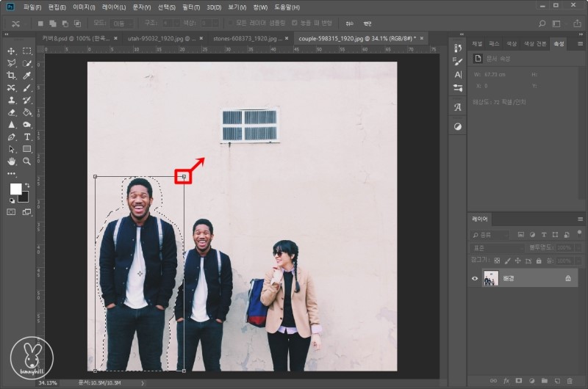The image size is (588, 389).
Task: Select the Move tool
Action: (11, 51)
